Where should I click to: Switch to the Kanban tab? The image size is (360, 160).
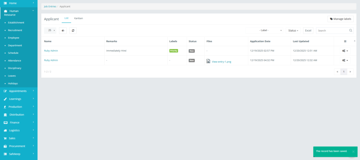78,18
